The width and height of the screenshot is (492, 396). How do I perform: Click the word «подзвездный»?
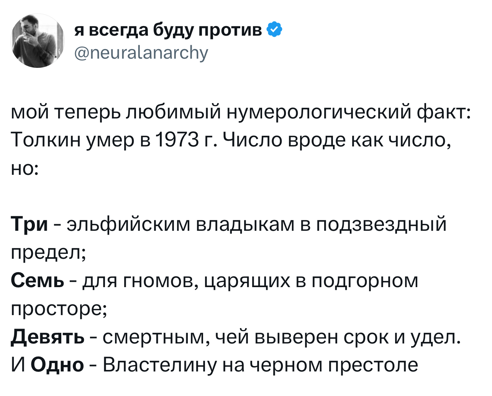coord(382,224)
